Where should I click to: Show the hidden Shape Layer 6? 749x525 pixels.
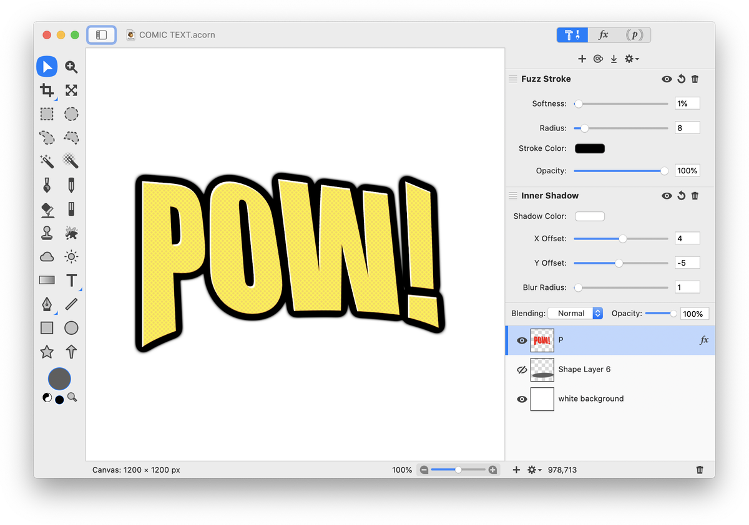(x=522, y=370)
